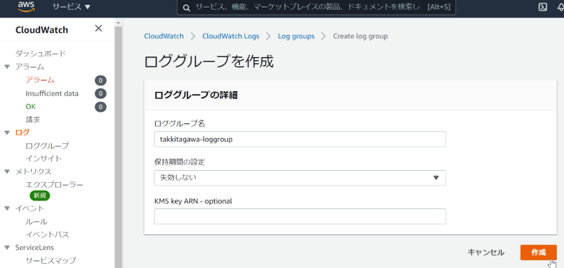Click the メトリクス sidebar heading
Viewport: 564px width, 268px height.
pyautogui.click(x=33, y=172)
